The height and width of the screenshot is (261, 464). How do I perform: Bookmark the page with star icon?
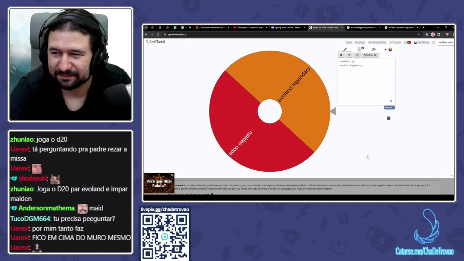pos(419,34)
